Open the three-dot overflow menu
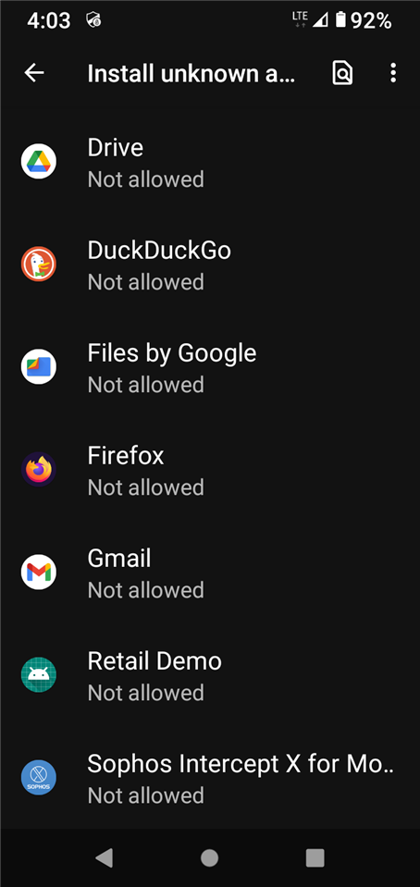 coord(393,73)
